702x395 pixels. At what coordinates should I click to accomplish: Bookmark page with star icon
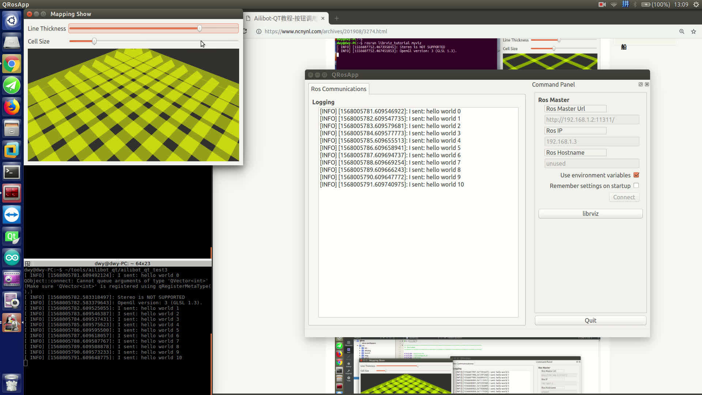click(694, 31)
